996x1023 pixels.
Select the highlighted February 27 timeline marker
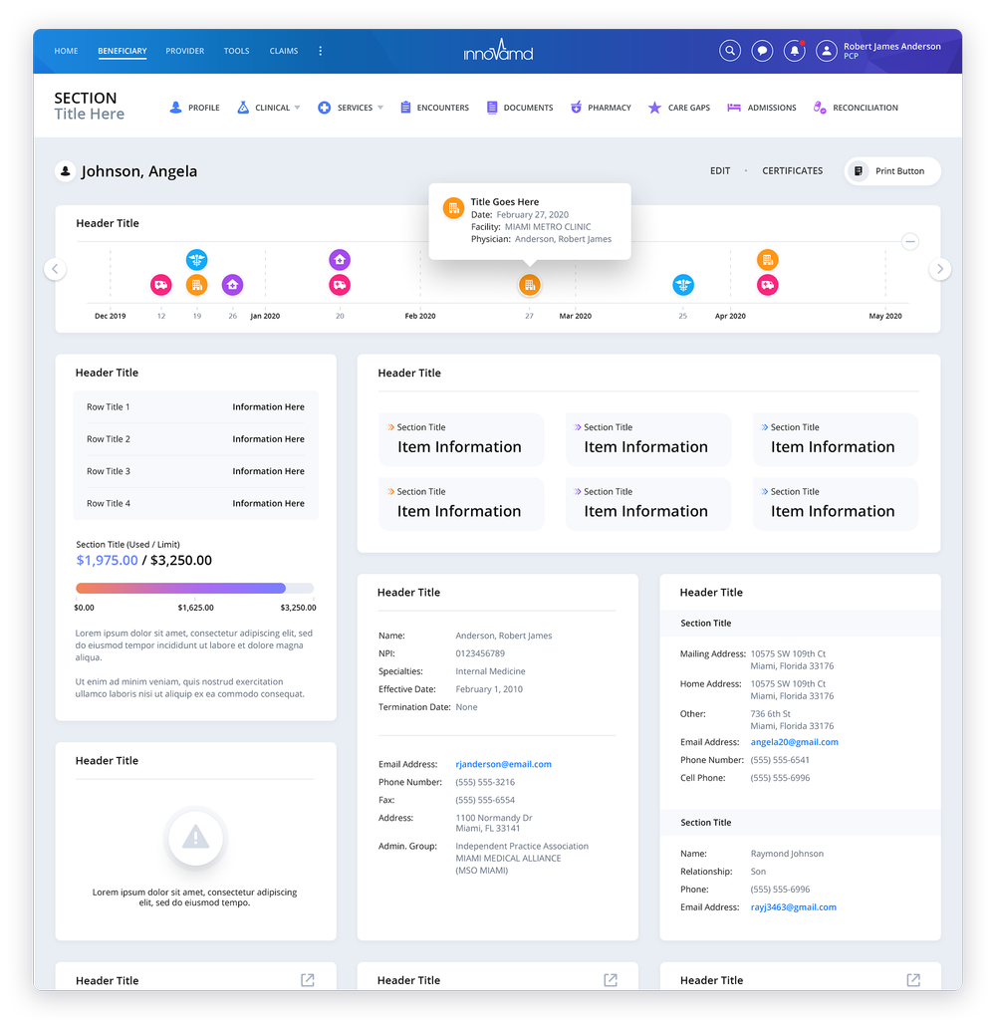[529, 285]
